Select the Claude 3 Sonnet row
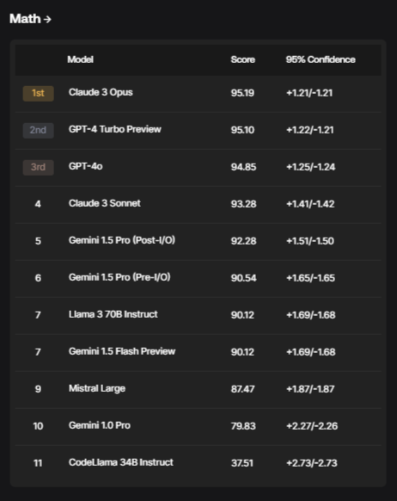Screen dimensions: 397x501 pos(198,205)
